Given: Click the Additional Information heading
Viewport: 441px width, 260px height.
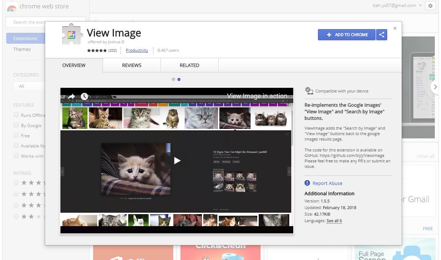Looking at the screenshot, I should click(x=329, y=193).
